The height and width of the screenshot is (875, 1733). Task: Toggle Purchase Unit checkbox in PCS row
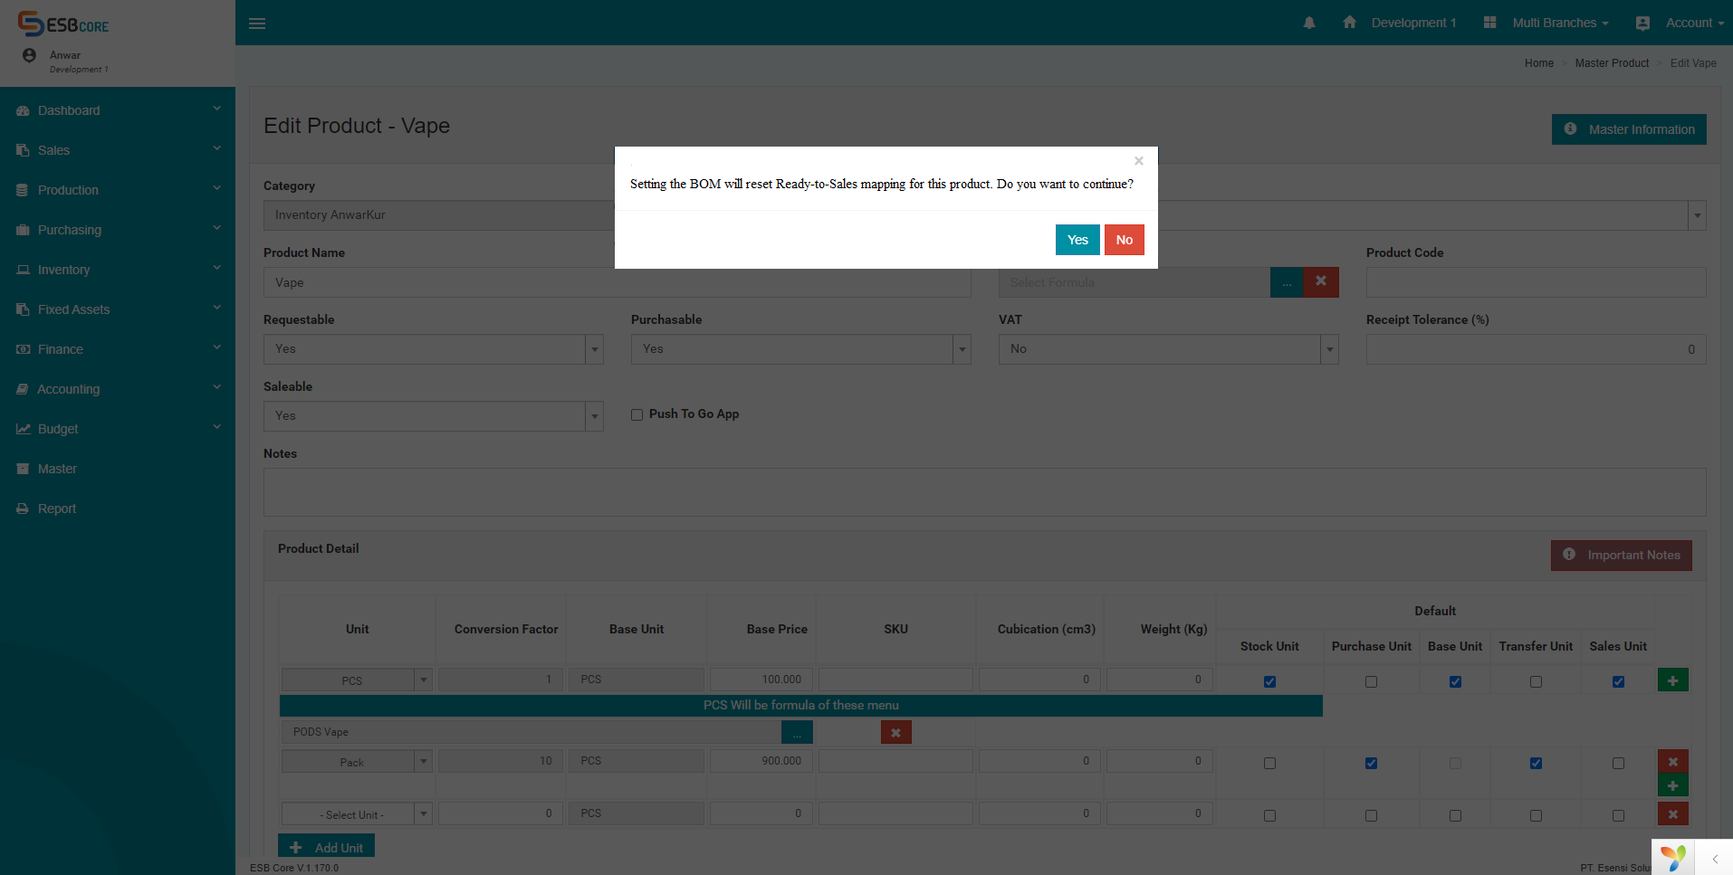[x=1371, y=681]
